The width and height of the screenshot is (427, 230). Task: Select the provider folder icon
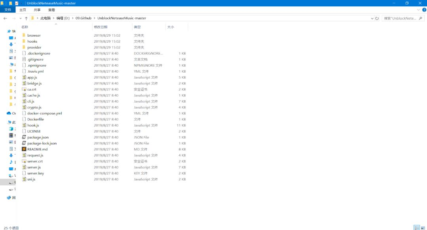pos(24,47)
